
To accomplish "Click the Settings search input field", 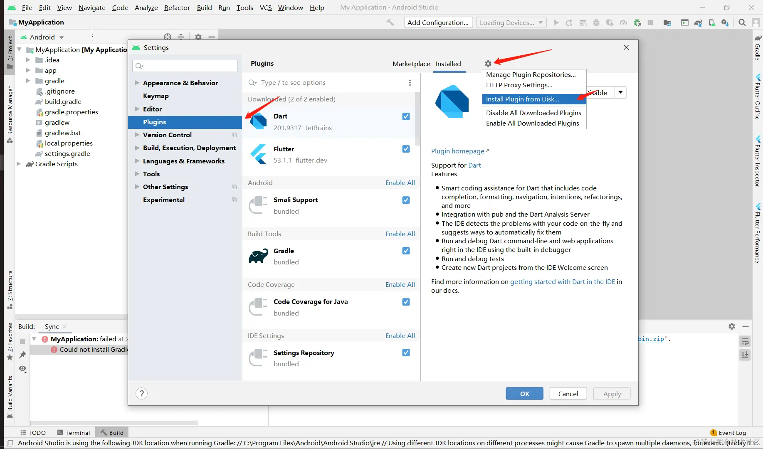I will [x=185, y=66].
